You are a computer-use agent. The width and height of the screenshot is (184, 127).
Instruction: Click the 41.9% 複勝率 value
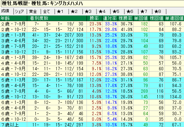pos(127,29)
